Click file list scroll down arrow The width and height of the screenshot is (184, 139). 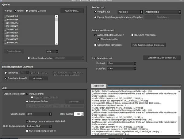(56, 43)
